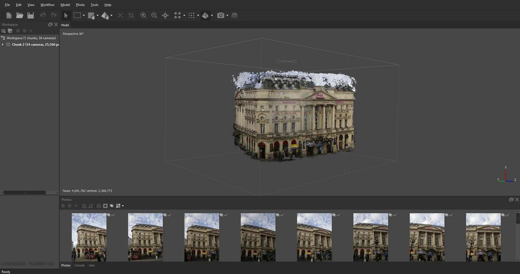The image size is (520, 274).
Task: Enable masking view in Photos pane
Action: click(105, 206)
